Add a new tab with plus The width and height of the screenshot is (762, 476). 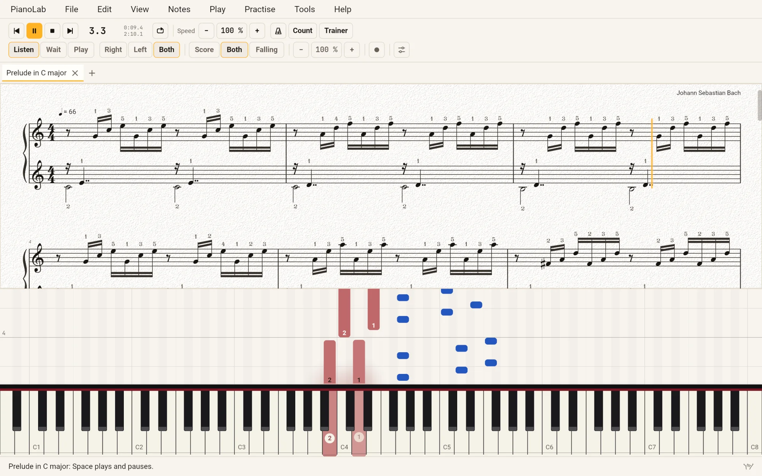point(92,73)
